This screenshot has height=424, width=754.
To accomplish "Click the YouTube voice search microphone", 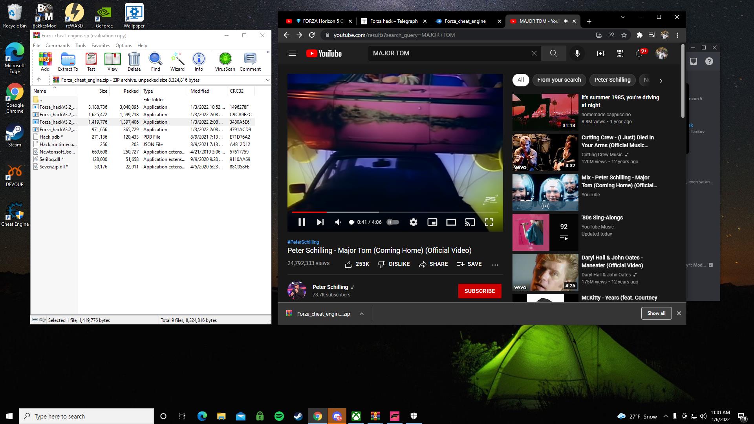I will coord(577,53).
